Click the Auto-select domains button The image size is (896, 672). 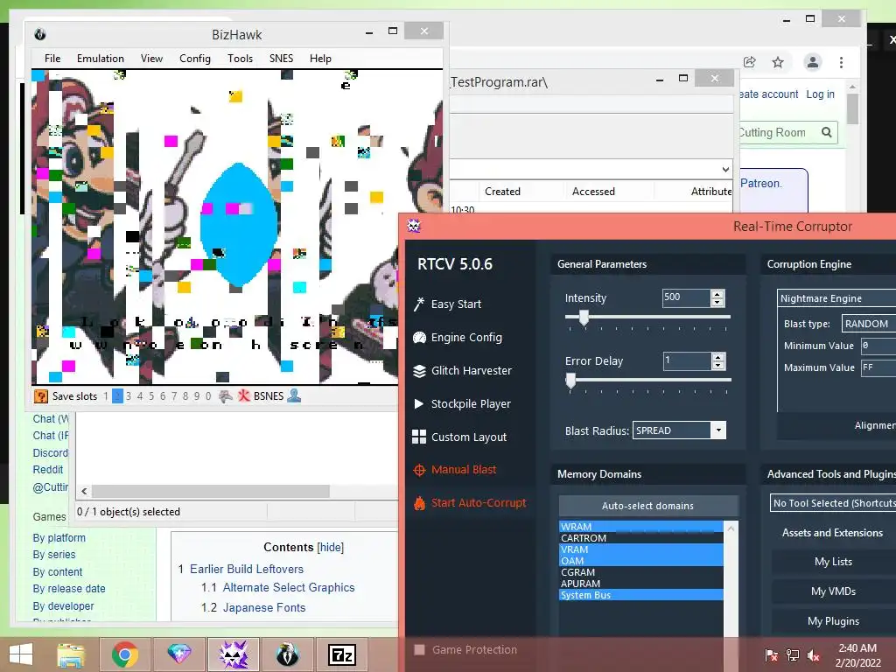tap(648, 506)
